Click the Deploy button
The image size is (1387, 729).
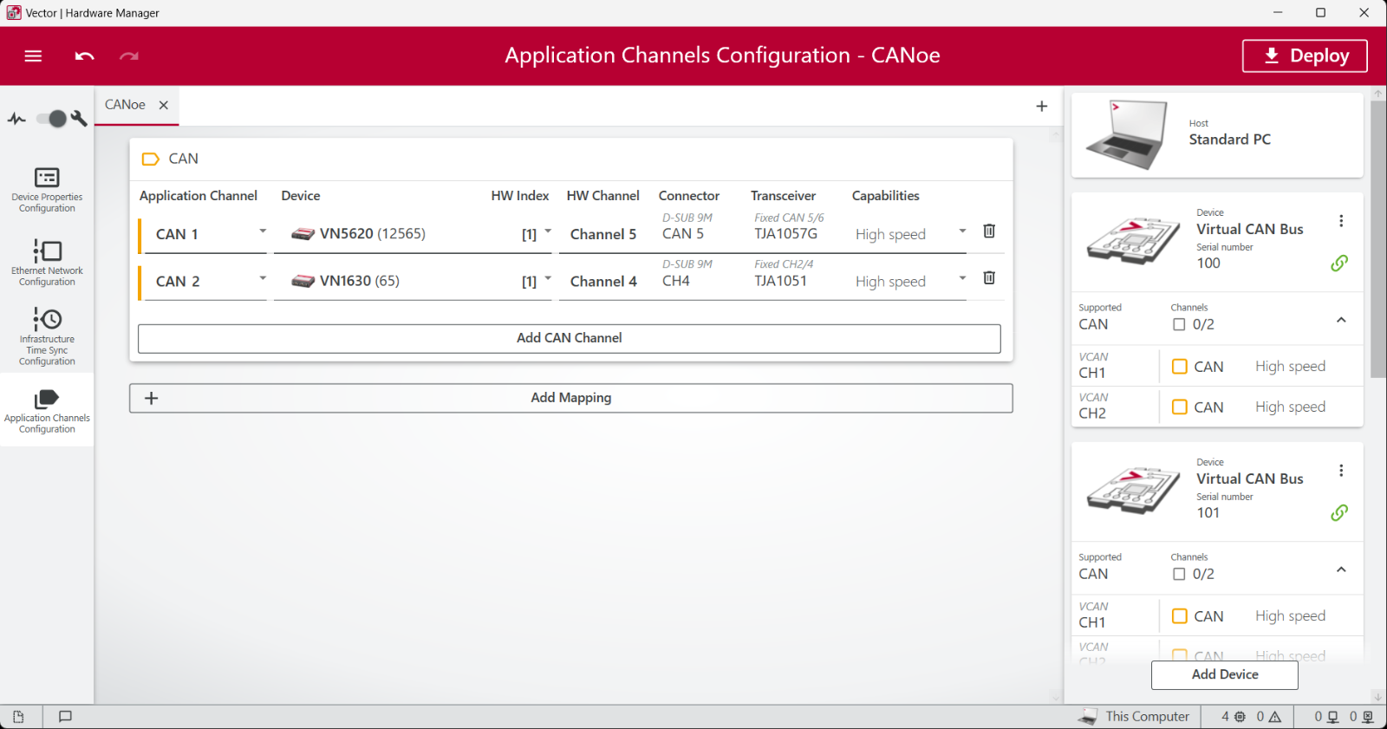click(x=1305, y=56)
